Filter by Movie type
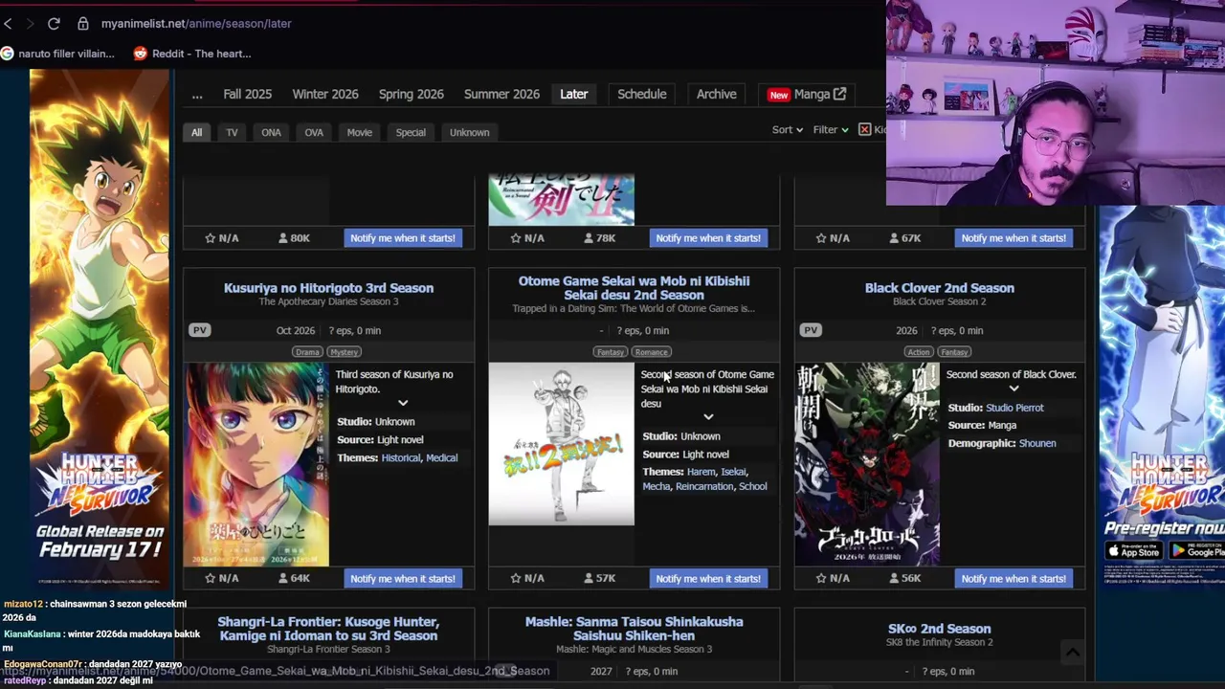The width and height of the screenshot is (1225, 689). tap(360, 132)
